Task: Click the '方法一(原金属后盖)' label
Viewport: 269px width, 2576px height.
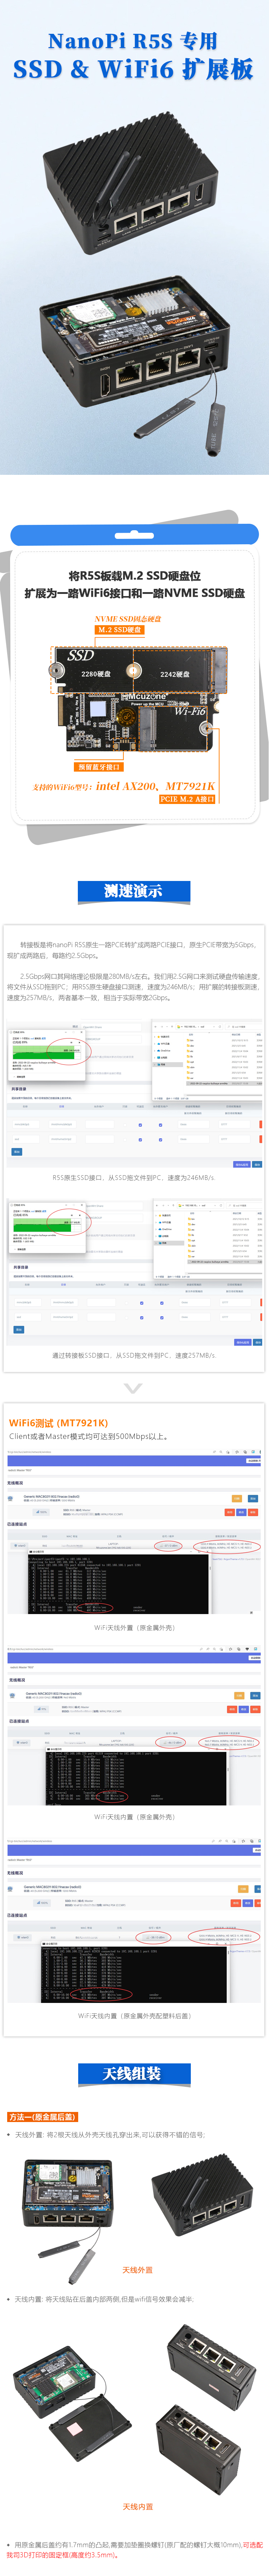Action: point(42,2117)
